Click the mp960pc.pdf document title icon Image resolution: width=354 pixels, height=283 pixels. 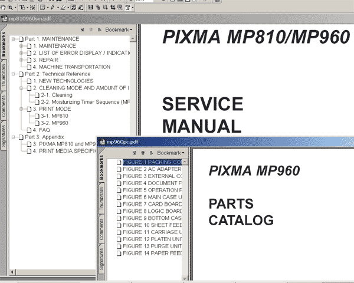tap(103, 141)
